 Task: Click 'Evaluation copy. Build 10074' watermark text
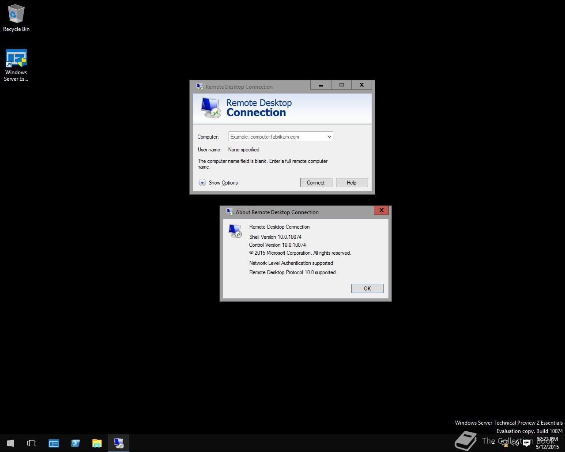530,431
